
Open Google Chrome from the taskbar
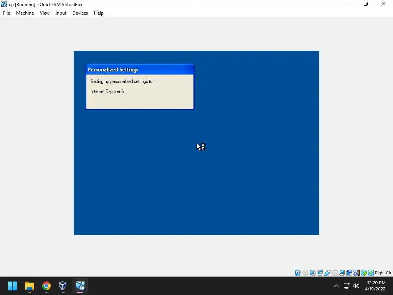46,286
